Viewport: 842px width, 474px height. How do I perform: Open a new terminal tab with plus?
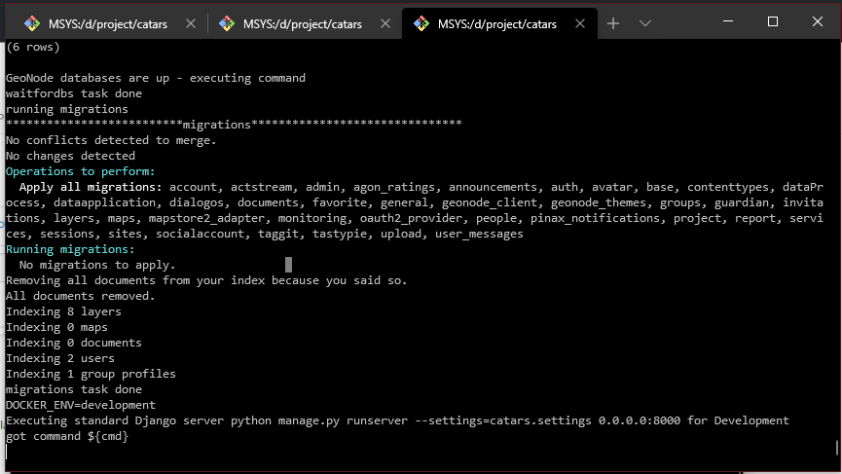coord(612,23)
